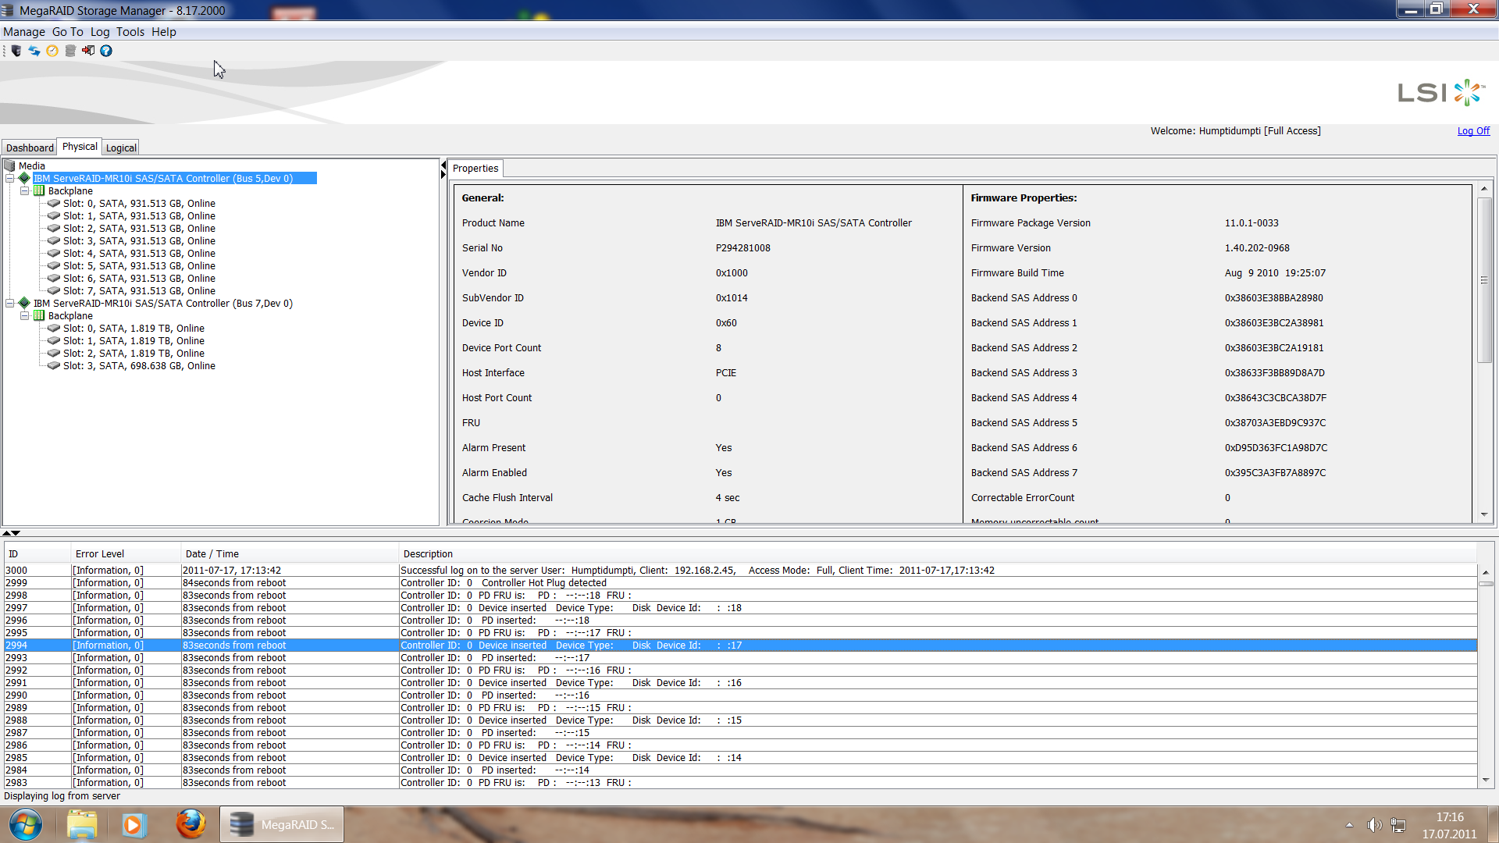This screenshot has height=843, width=1499.
Task: Launch Firefox from the taskbar
Action: pyautogui.click(x=190, y=824)
